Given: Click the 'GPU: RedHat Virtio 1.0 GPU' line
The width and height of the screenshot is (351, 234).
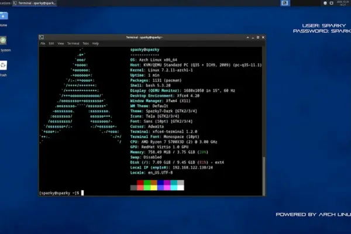Looking at the screenshot, I should 159,147.
